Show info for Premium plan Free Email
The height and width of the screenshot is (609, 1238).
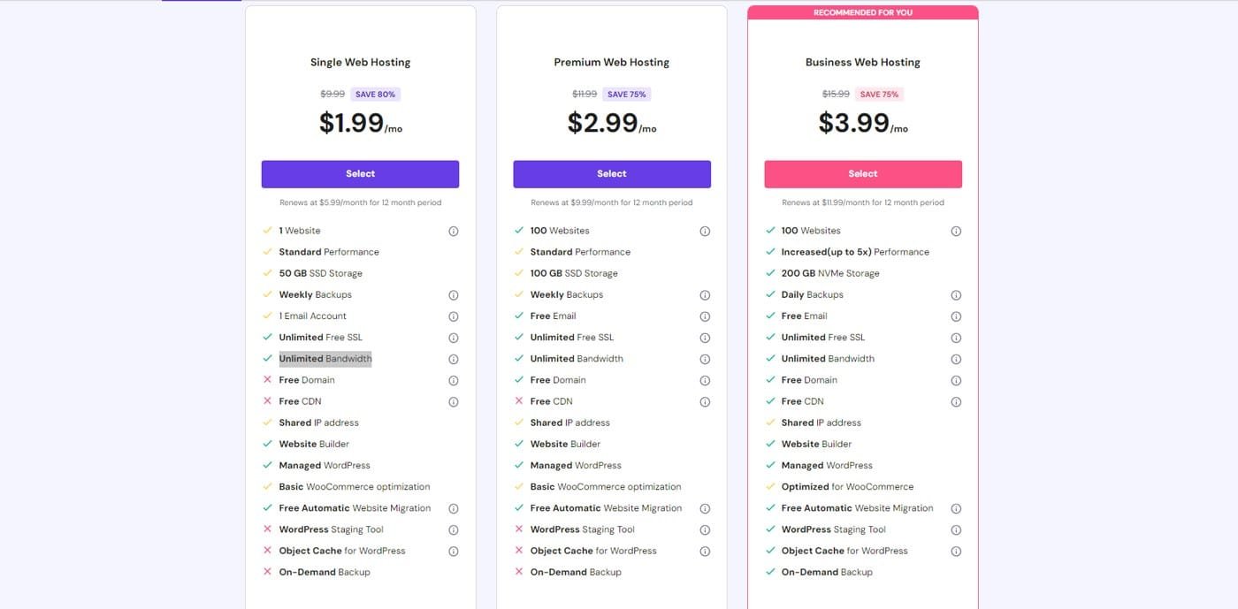click(705, 316)
